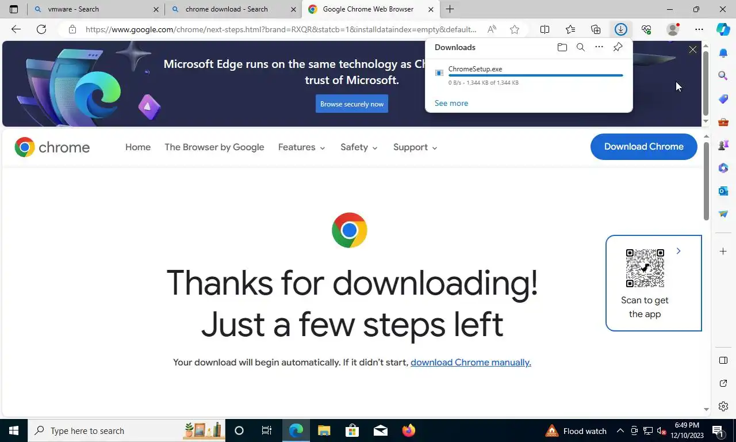736x442 pixels.
Task: Expand the Safety dropdown menu
Action: (x=359, y=147)
